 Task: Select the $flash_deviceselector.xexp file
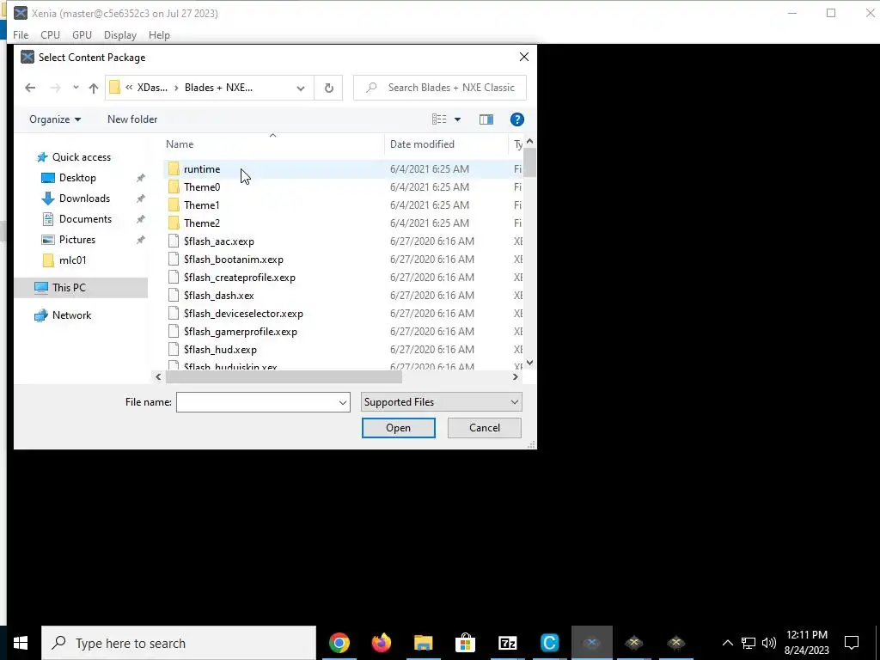tap(342, 313)
